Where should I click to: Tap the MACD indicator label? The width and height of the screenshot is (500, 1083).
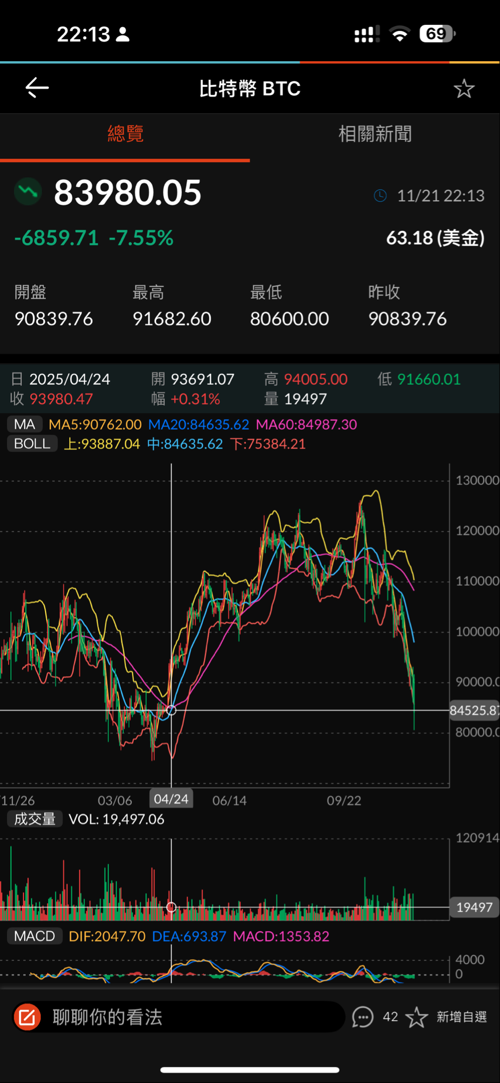(34, 936)
